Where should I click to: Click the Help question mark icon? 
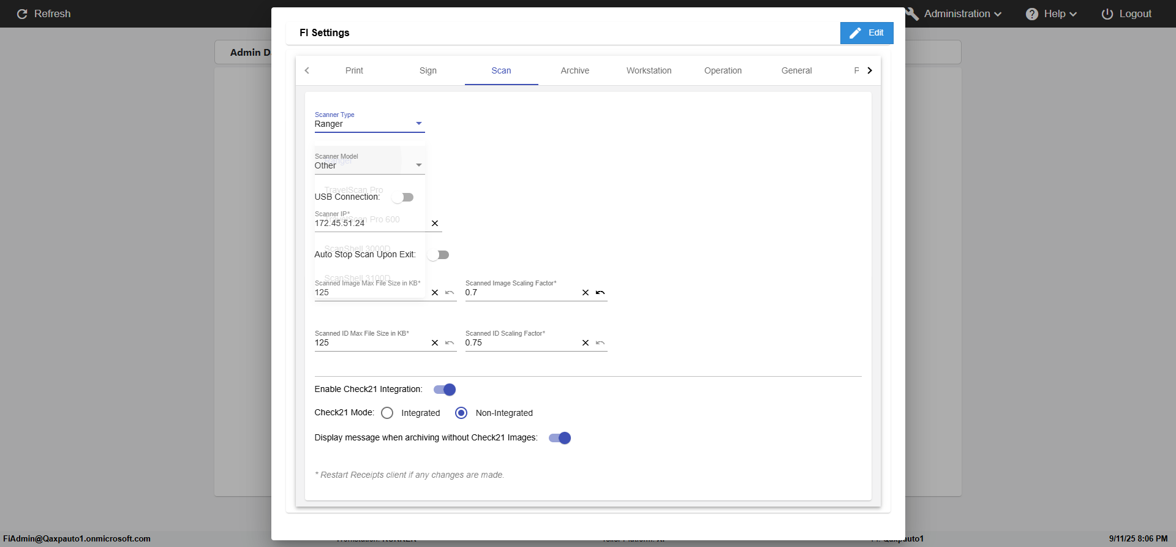point(1032,14)
